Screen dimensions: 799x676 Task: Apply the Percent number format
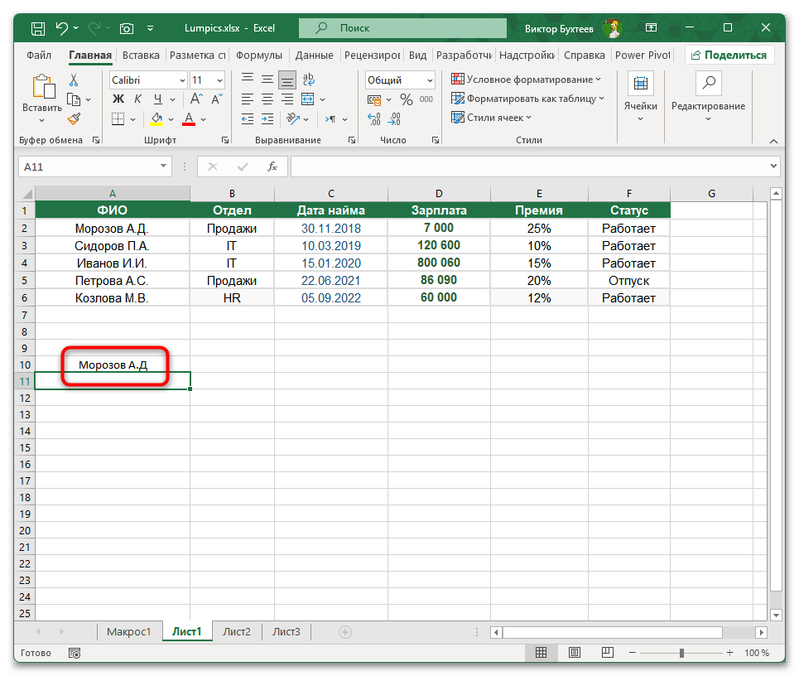point(405,99)
